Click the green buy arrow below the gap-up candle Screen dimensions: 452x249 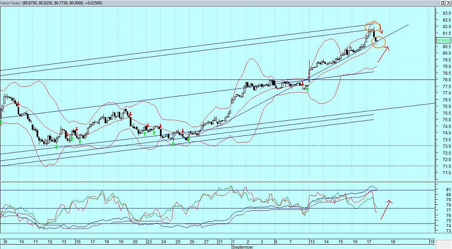click(x=307, y=90)
